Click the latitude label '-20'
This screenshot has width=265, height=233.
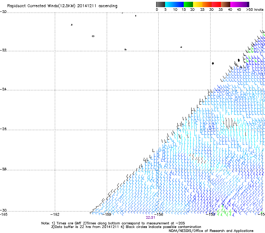tap(3, 12)
